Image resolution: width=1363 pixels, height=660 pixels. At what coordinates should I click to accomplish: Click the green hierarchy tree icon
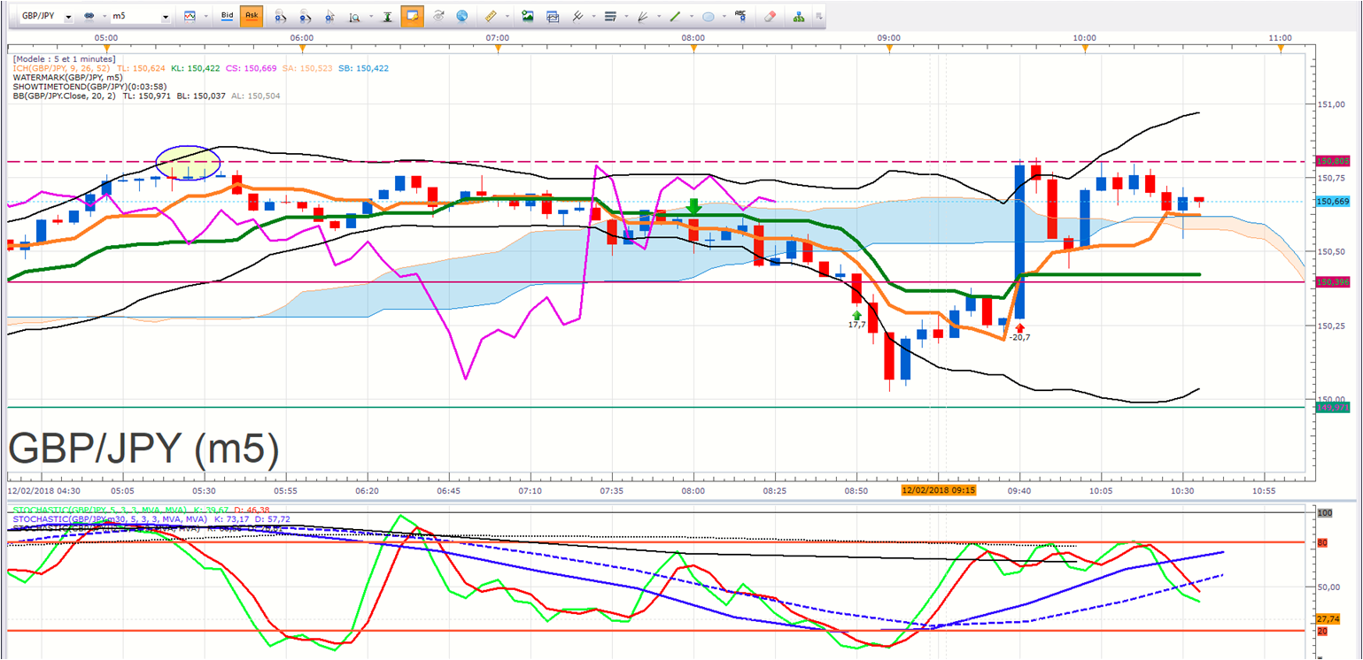799,16
